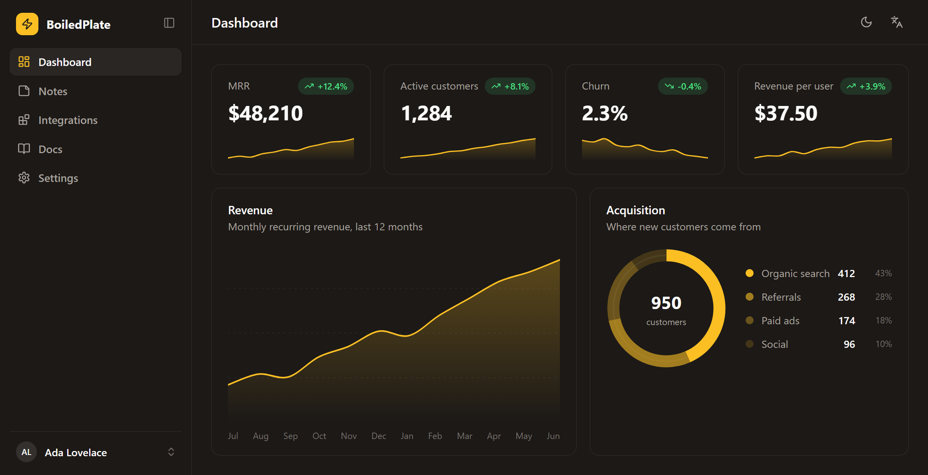Click the 950 customers donut chart center
Viewport: 928px width, 475px height.
coord(666,308)
